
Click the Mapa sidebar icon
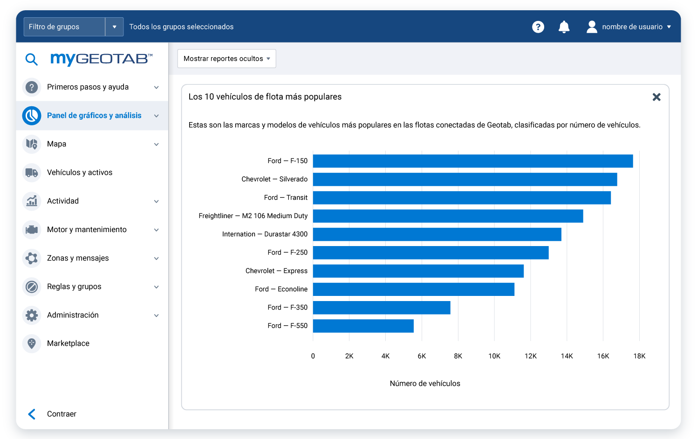click(x=32, y=144)
